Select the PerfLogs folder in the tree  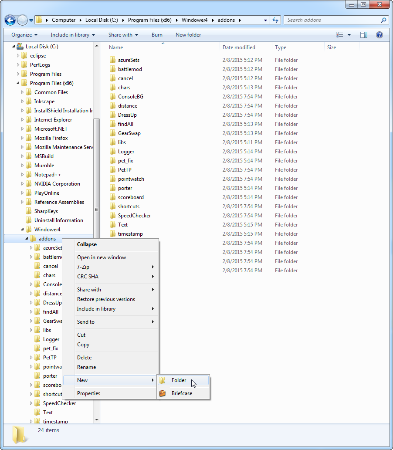click(x=40, y=65)
